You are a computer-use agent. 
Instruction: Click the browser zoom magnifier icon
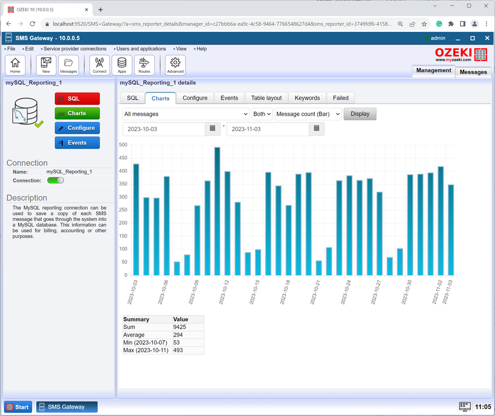[x=400, y=24]
